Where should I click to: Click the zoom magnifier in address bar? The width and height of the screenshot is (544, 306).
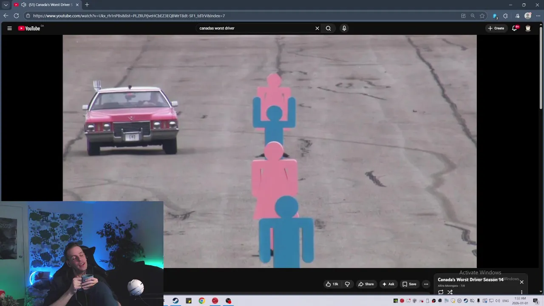pyautogui.click(x=473, y=16)
